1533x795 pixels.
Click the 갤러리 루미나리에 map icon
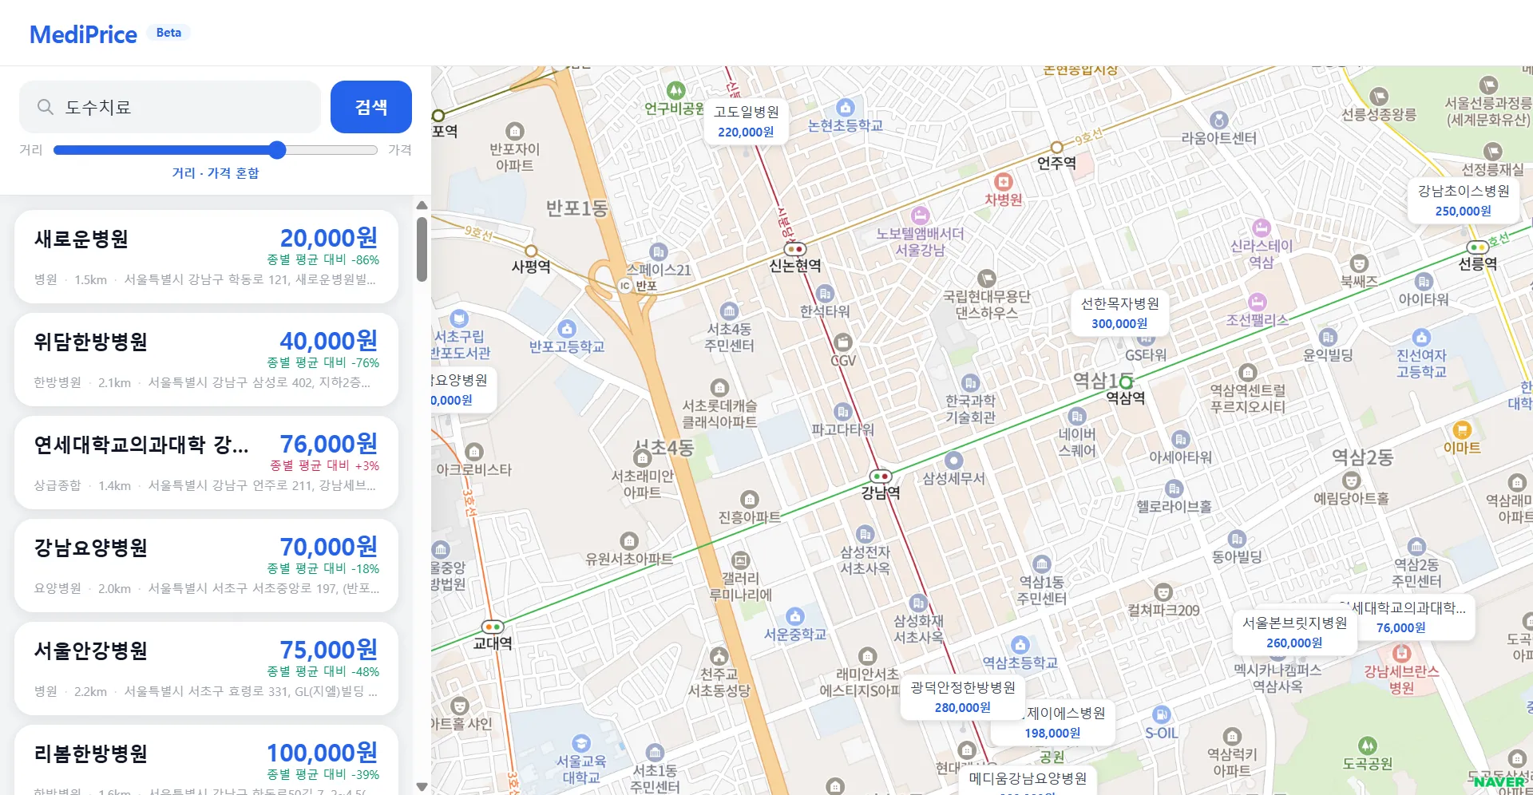(740, 560)
